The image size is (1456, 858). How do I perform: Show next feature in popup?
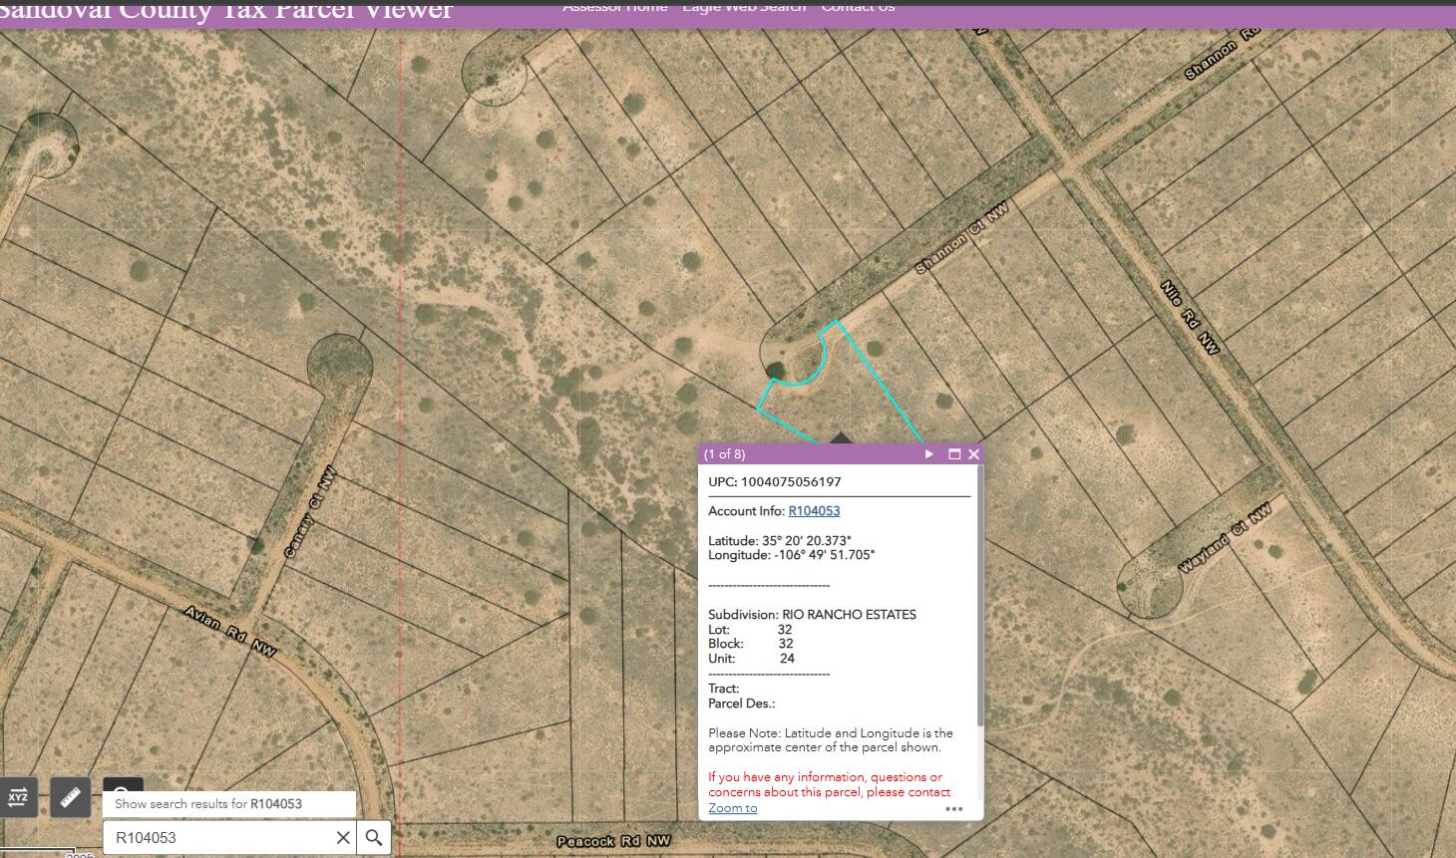coord(929,454)
